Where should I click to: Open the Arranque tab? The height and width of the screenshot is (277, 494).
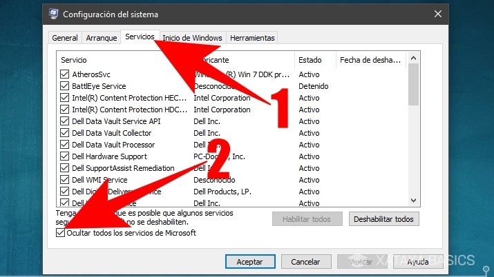point(102,38)
